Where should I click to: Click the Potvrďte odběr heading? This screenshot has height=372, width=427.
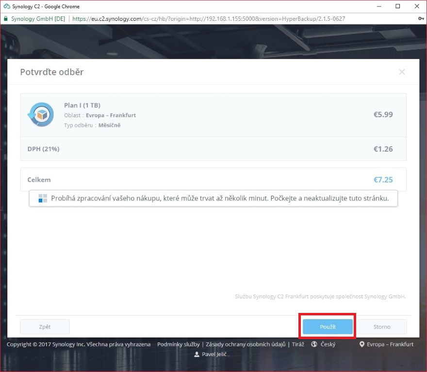tap(52, 72)
